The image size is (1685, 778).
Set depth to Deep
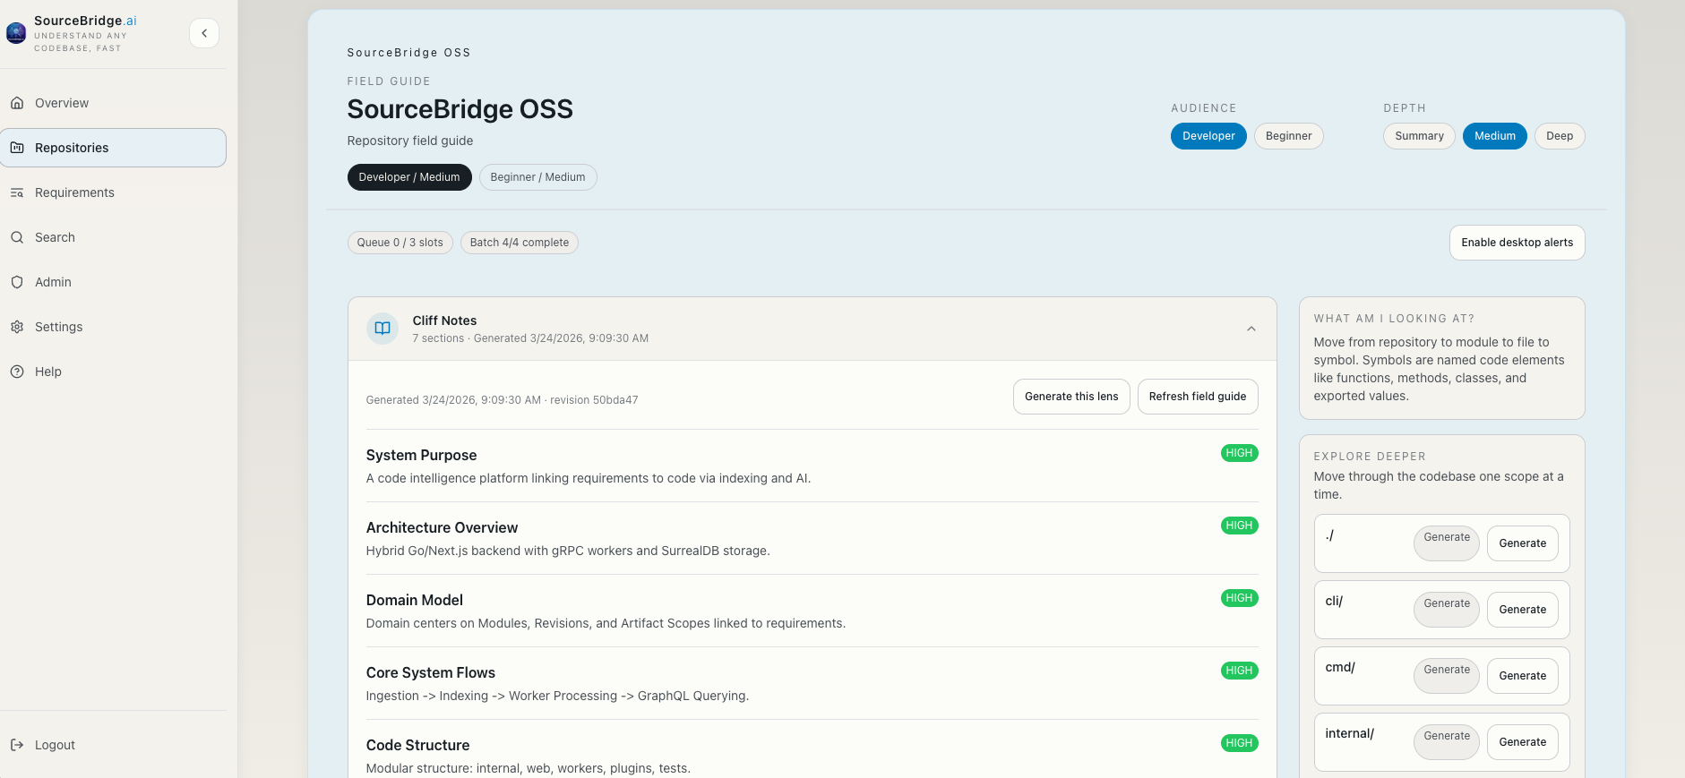(1560, 136)
